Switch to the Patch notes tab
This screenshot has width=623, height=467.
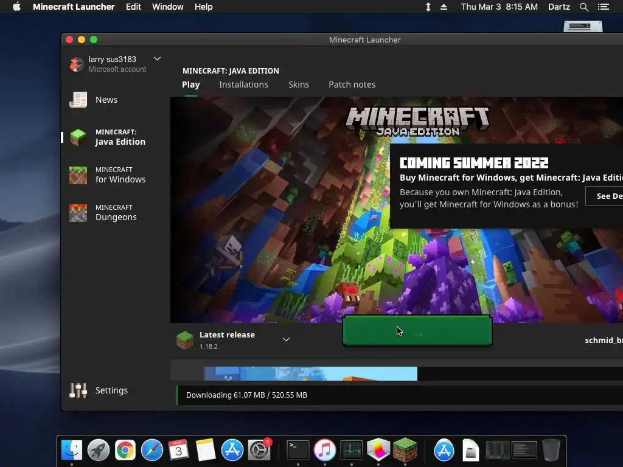coord(352,85)
